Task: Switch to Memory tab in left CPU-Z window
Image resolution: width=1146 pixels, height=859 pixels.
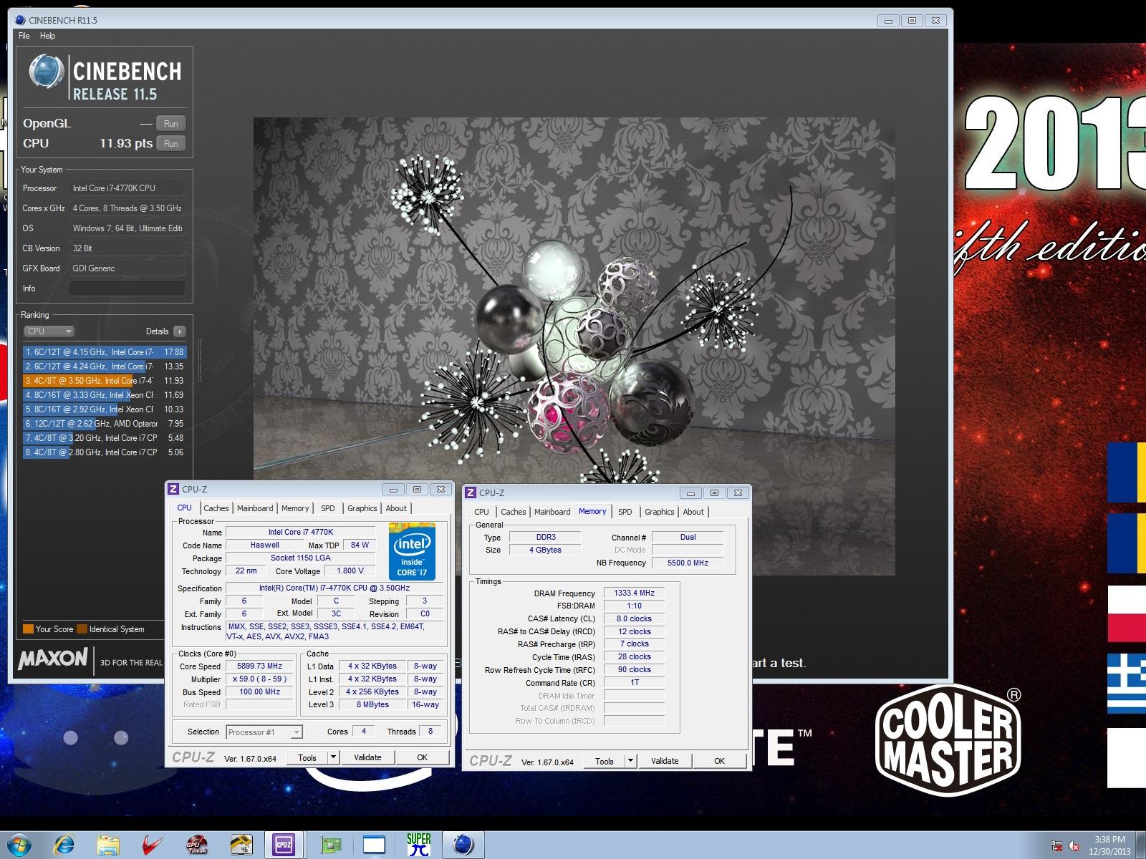Action: [295, 508]
